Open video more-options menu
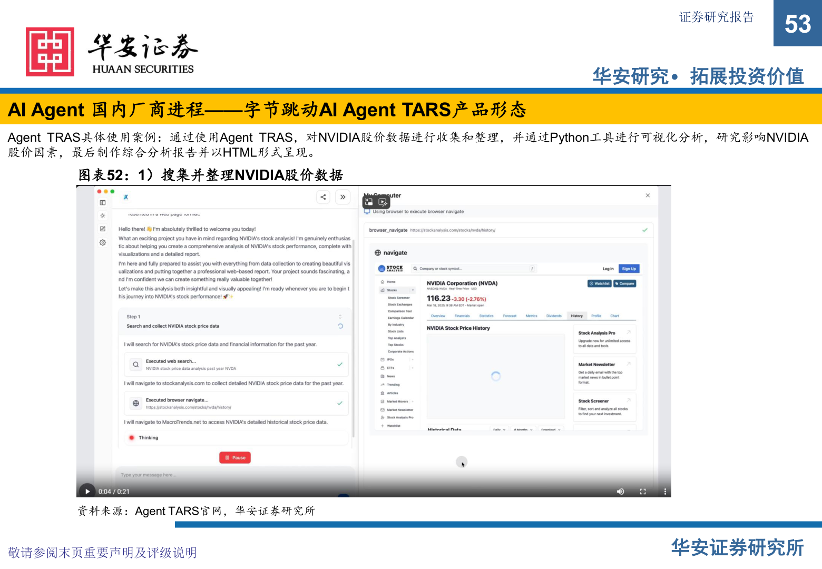Image resolution: width=822 pixels, height=569 pixels. [x=665, y=492]
